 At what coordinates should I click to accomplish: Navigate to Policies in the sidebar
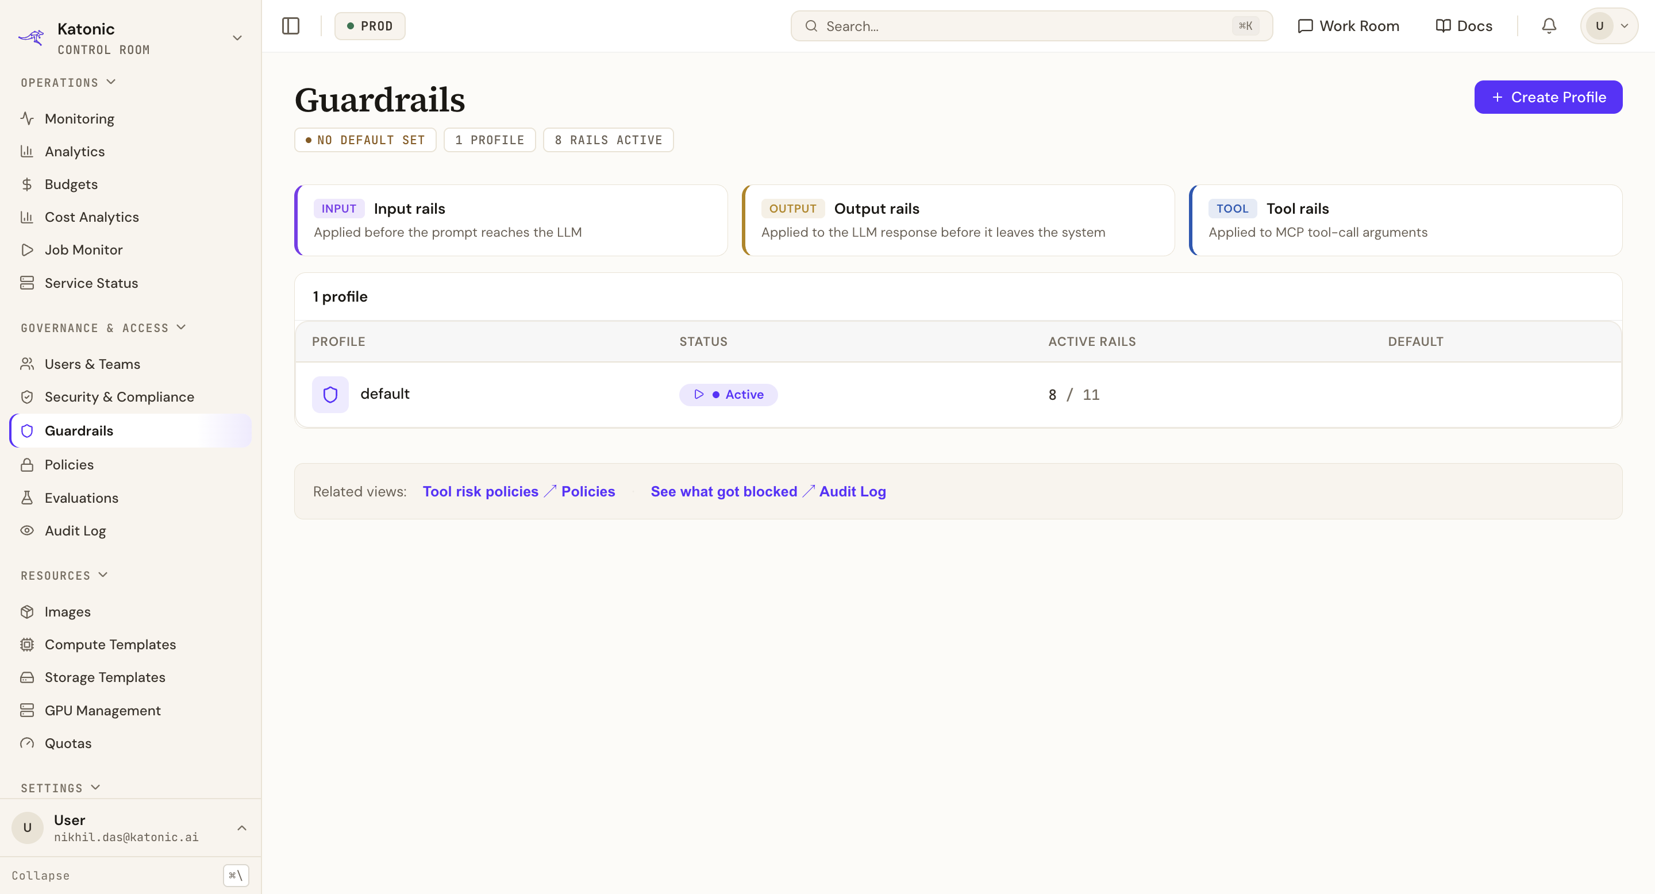point(130,464)
